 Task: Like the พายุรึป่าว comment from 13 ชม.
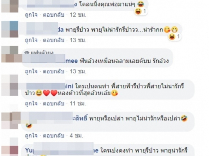(x=31, y=40)
